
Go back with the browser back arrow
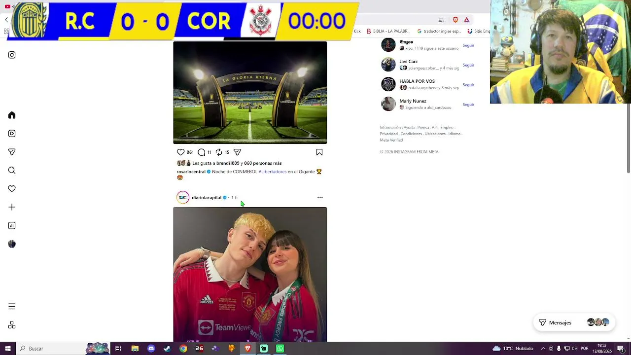[x=6, y=20]
